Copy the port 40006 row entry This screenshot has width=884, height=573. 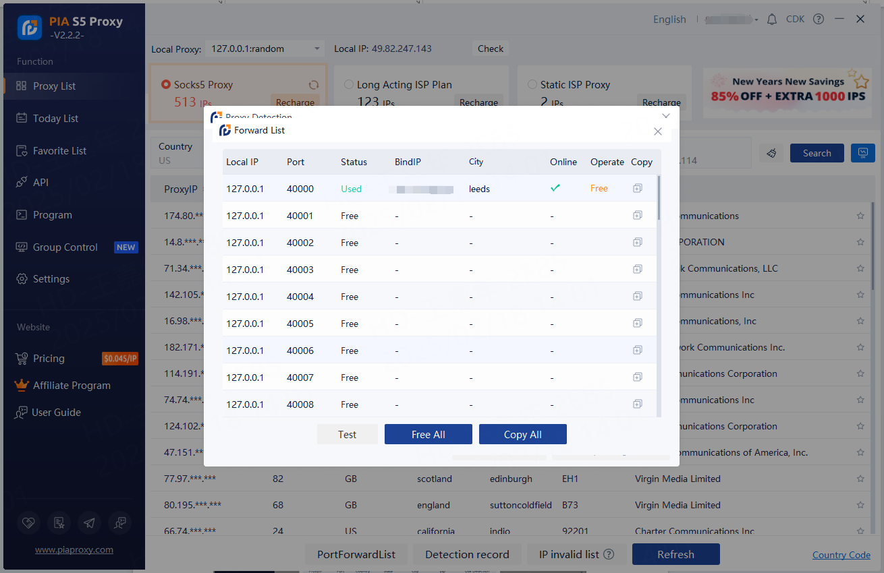638,351
